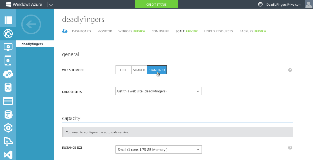Click the user avatar picture
313x160 pixels.
tap(309, 4)
